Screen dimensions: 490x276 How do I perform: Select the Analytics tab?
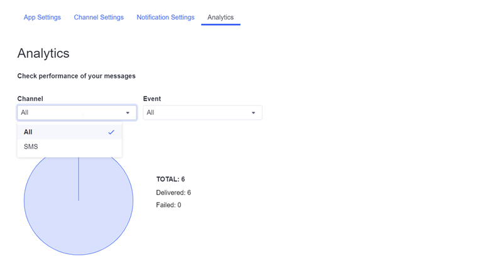pos(220,18)
